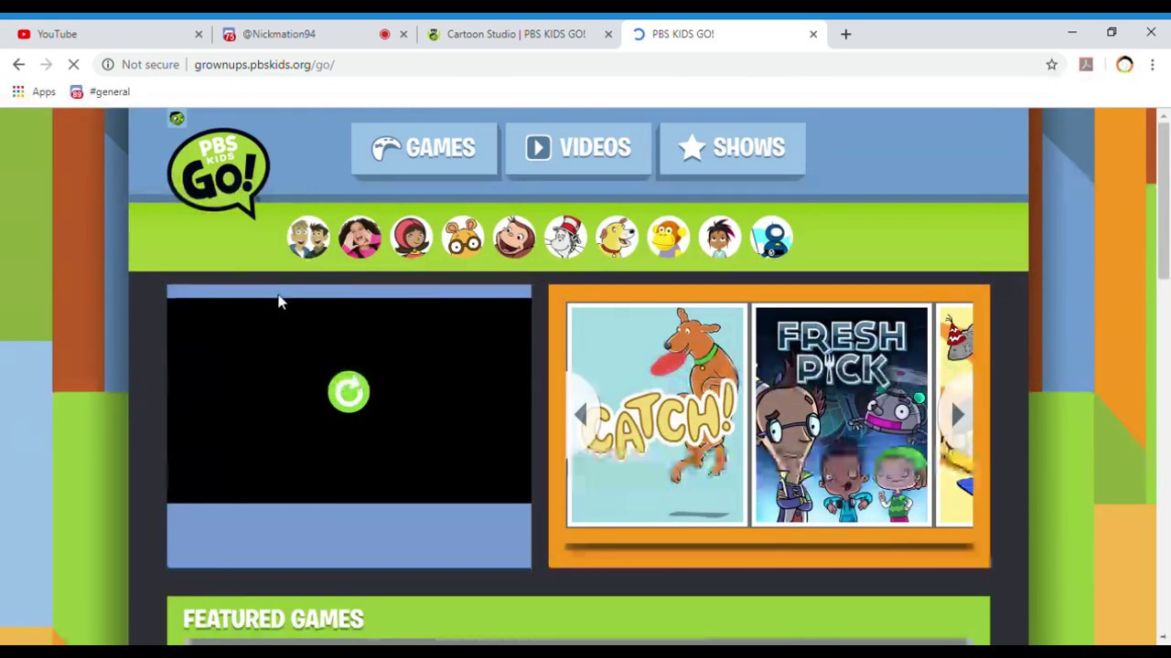Open the orange circle profile icon
Viewport: 1171px width, 658px height.
click(1124, 64)
